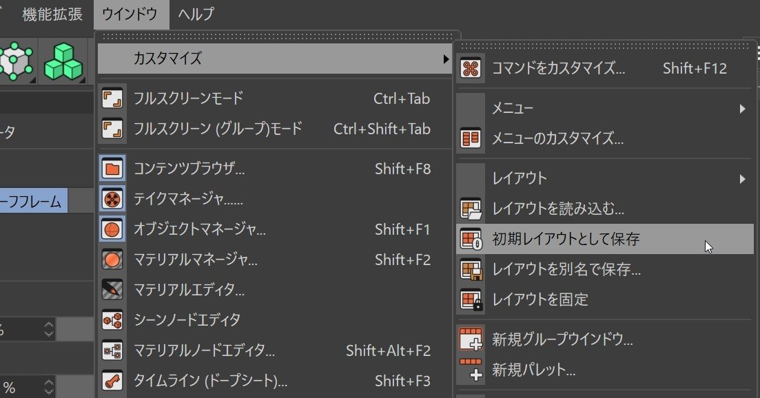Select メニューのカスタマイズ... entry
Screen dimensions: 760x398
tap(605, 139)
